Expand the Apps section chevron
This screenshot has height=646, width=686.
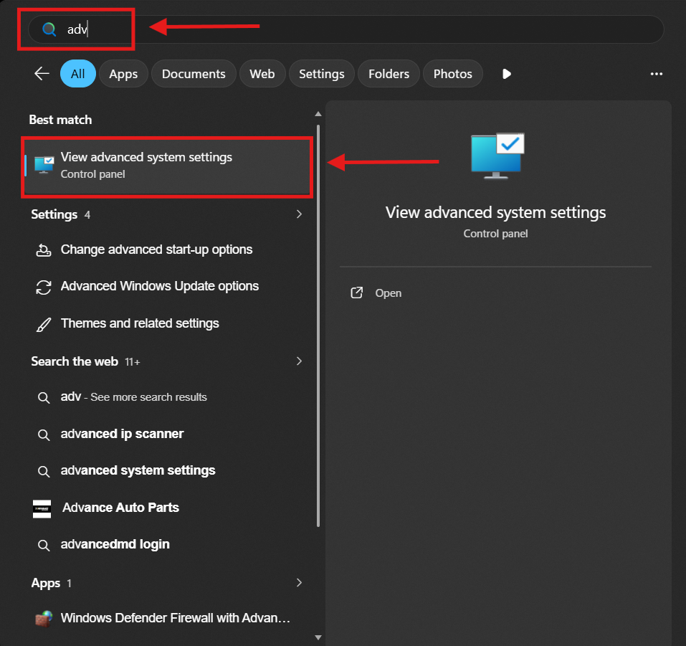click(299, 582)
